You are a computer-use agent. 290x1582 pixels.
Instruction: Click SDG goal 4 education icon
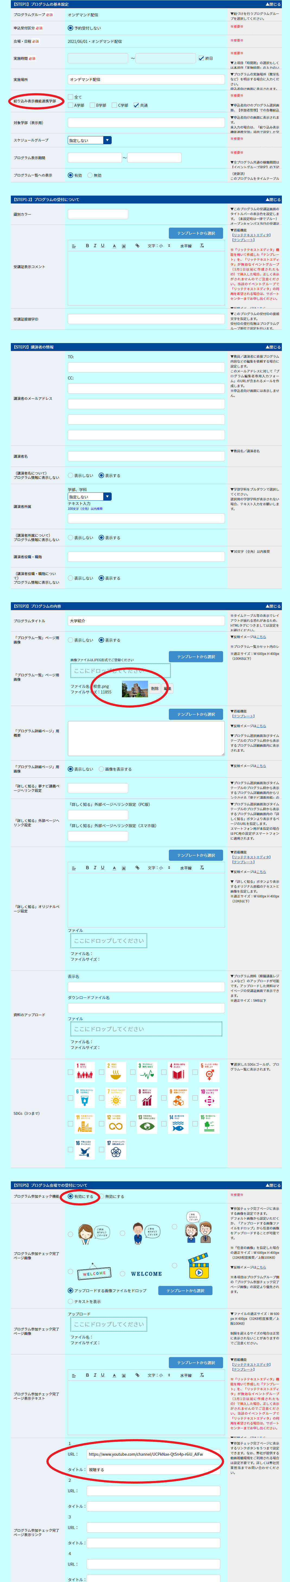pos(178,1072)
